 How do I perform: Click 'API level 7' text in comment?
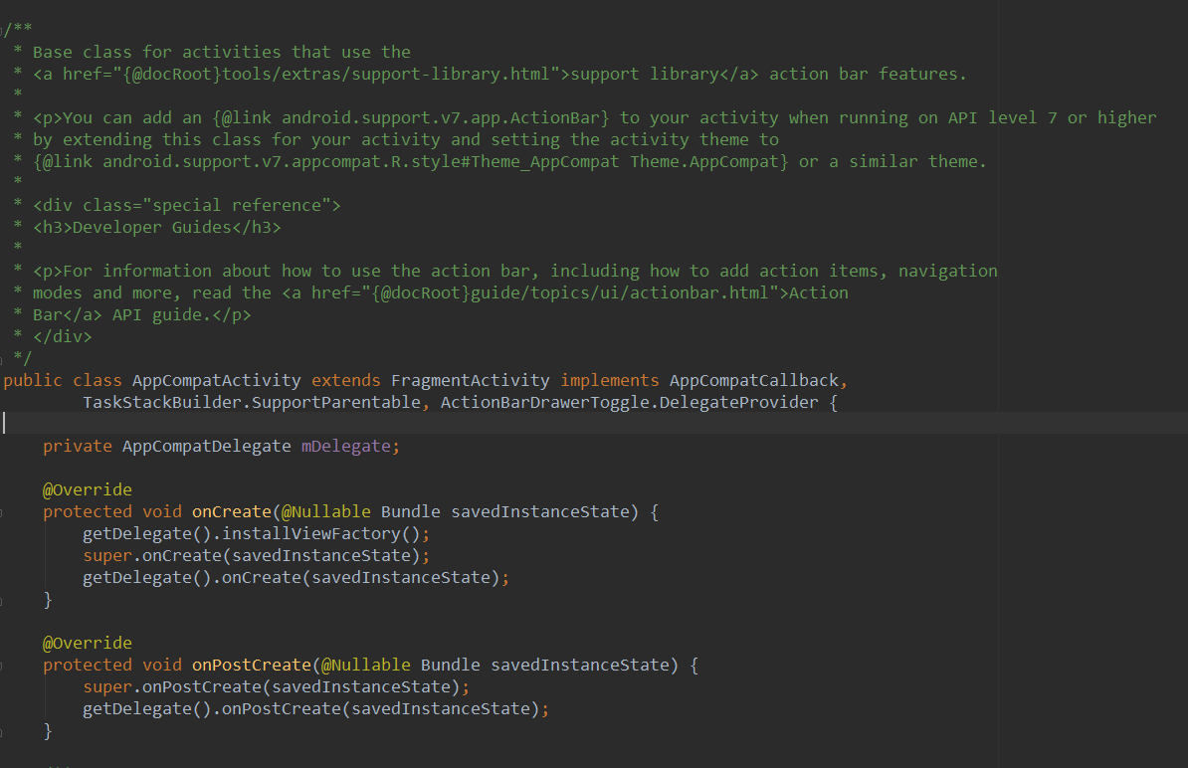[1002, 118]
